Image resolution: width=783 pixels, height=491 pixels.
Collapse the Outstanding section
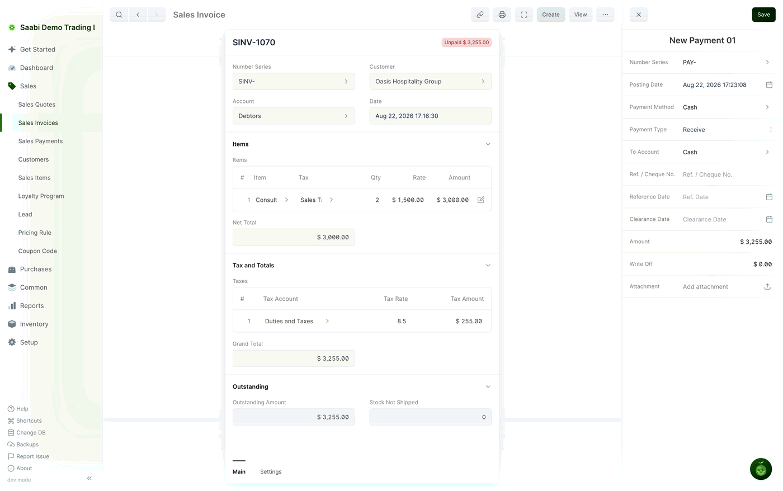tap(488, 387)
